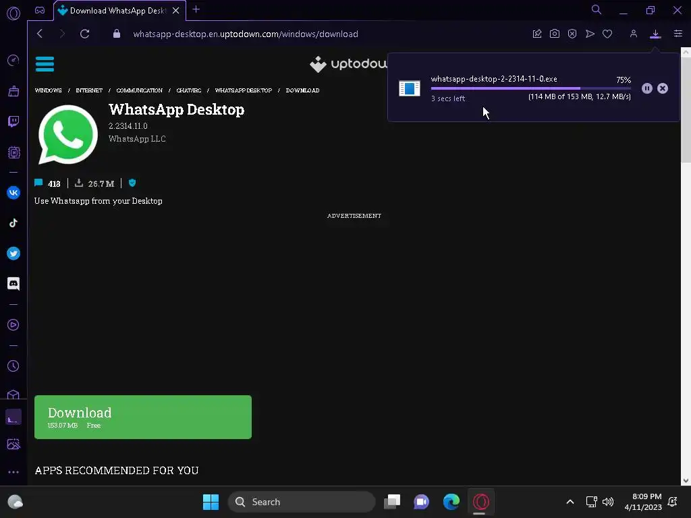Open GX Cleaner icon in sidebar
This screenshot has height=518, width=691.
tap(13, 91)
